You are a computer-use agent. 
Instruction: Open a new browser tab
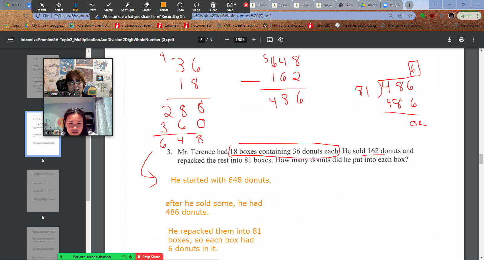409,5
